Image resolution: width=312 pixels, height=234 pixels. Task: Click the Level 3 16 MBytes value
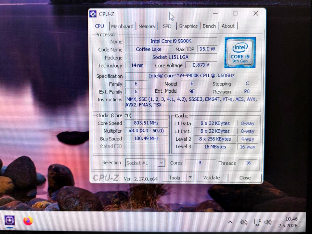(215, 147)
